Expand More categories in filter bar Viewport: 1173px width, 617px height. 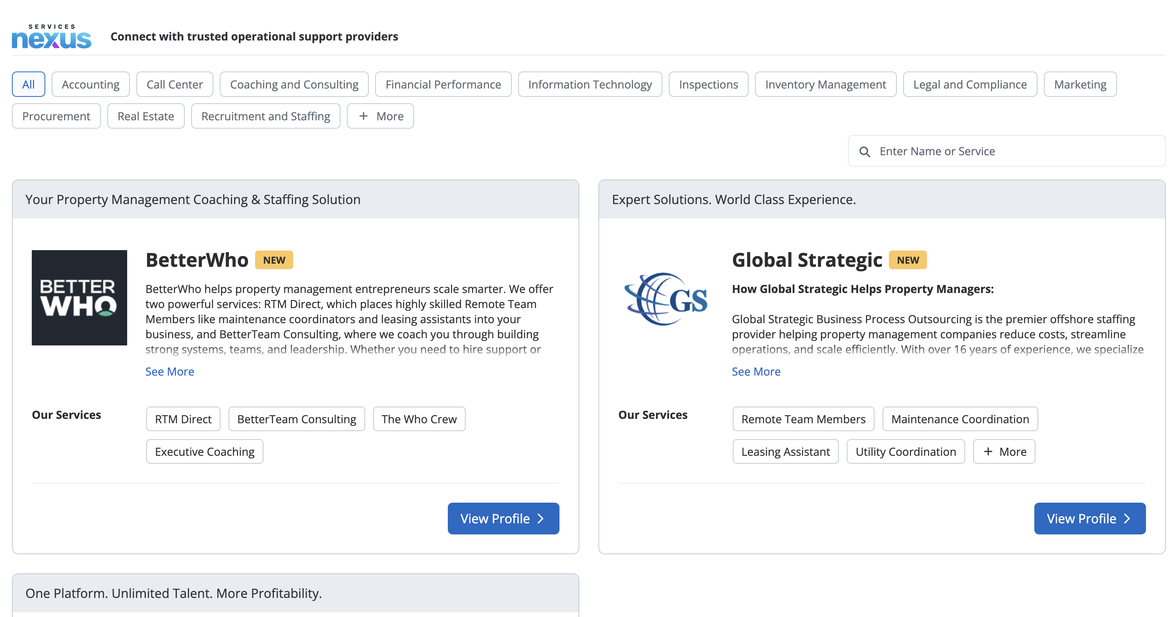click(x=380, y=116)
